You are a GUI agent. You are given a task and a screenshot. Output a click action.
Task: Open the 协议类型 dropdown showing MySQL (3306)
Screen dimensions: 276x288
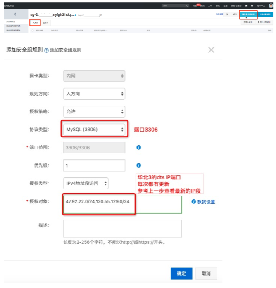point(94,130)
